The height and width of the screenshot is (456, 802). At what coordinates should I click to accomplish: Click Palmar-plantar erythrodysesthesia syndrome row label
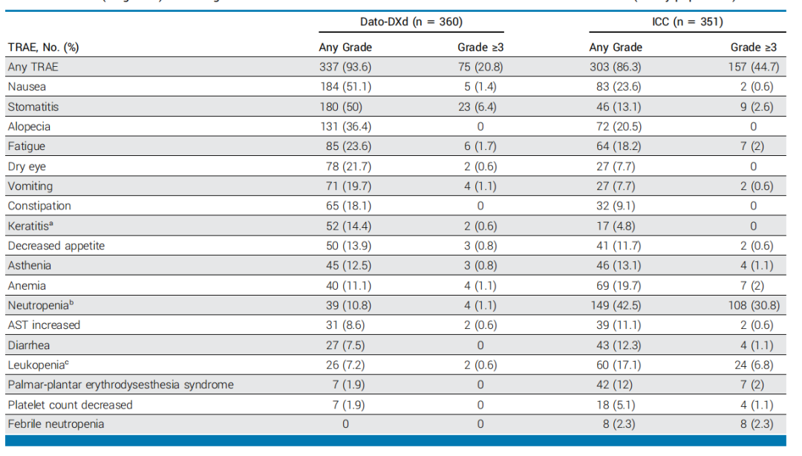coord(120,385)
